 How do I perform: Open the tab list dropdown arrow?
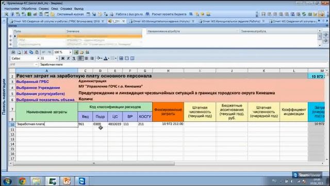319,21
